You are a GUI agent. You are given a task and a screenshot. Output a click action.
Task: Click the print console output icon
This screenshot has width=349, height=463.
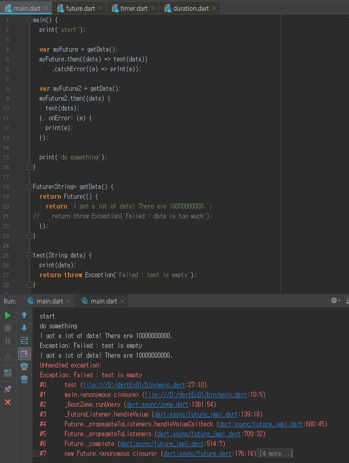24,366
